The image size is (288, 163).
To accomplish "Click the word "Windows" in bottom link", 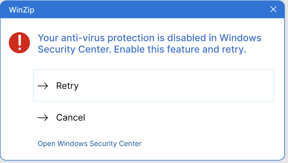I will point(72,143).
